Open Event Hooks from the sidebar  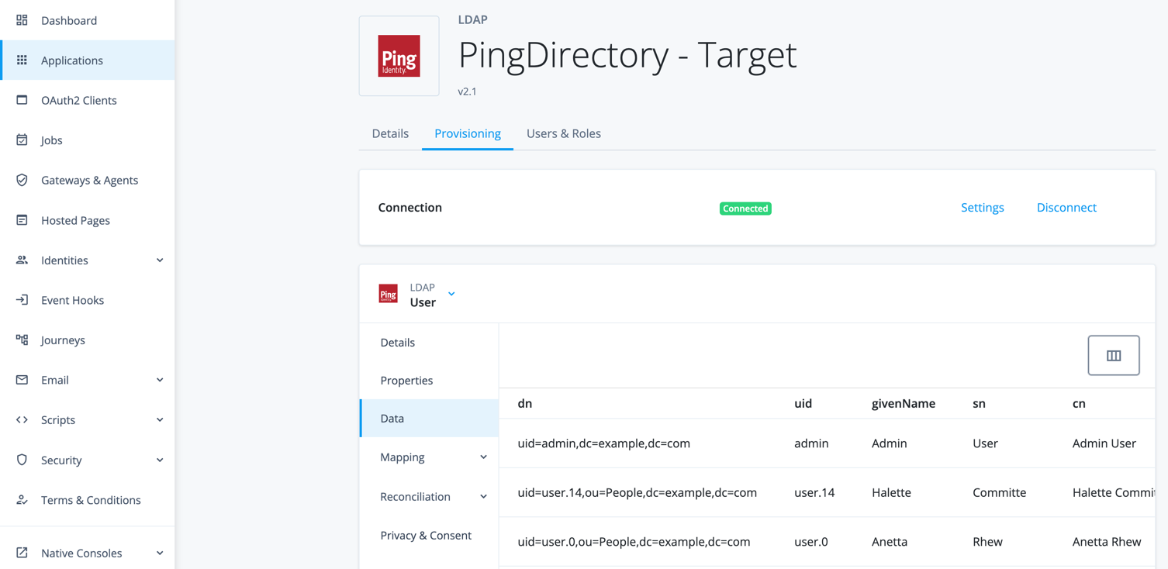[74, 300]
